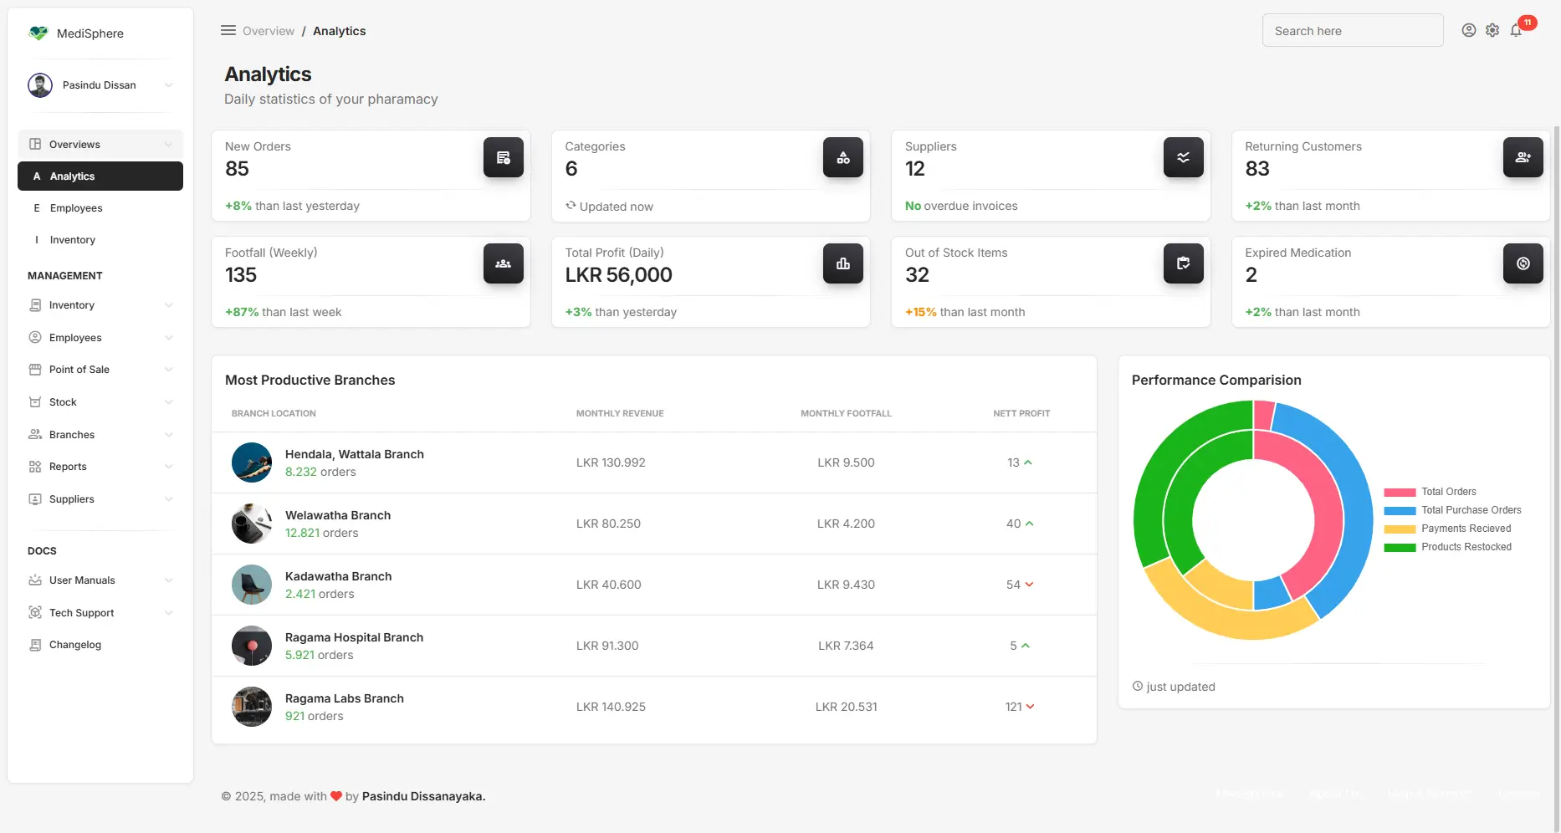Open the settings gear icon
The image size is (1561, 833).
1492,31
